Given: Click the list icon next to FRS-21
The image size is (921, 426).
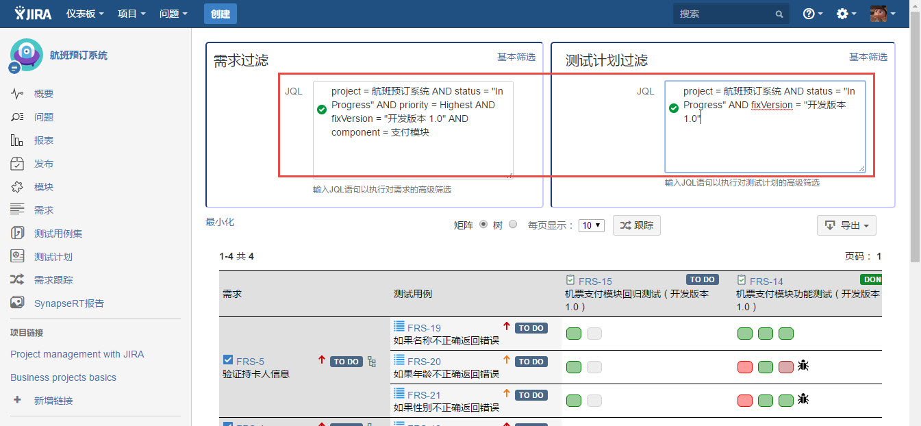Looking at the screenshot, I should click(399, 394).
